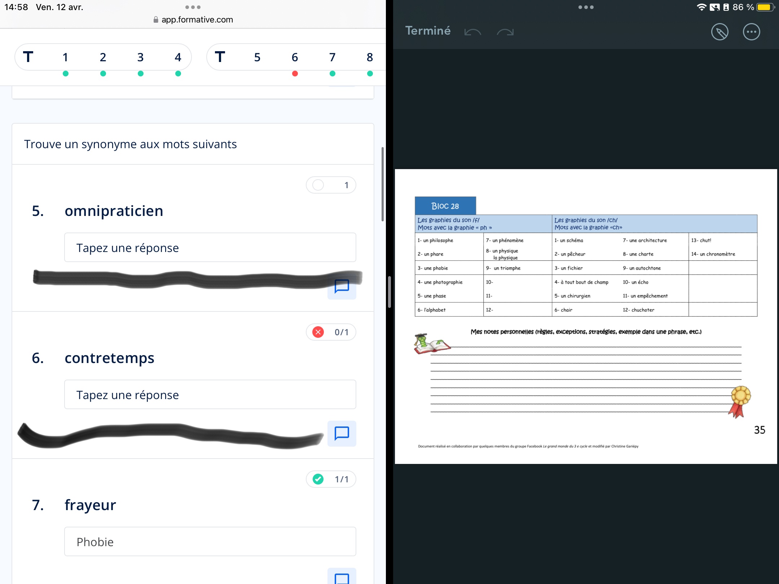Click the answer field for contretemps

(210, 394)
